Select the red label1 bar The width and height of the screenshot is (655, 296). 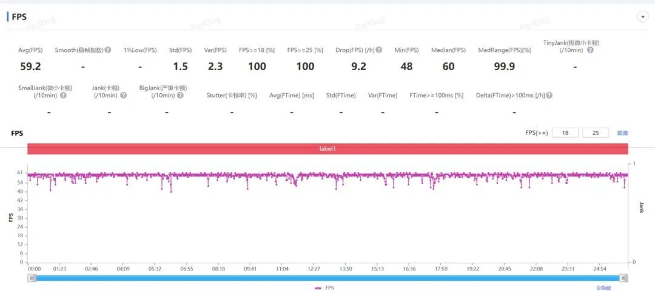[328, 149]
